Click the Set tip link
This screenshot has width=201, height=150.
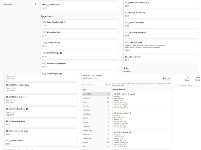[197, 77]
